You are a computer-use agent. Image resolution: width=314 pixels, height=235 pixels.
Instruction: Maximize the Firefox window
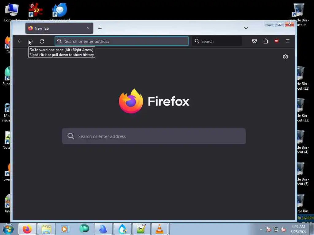tap(279, 24)
